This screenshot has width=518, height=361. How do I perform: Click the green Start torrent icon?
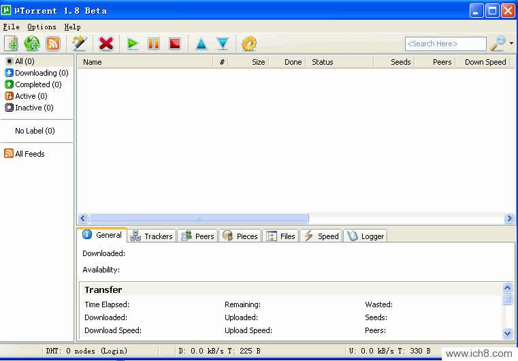point(133,44)
